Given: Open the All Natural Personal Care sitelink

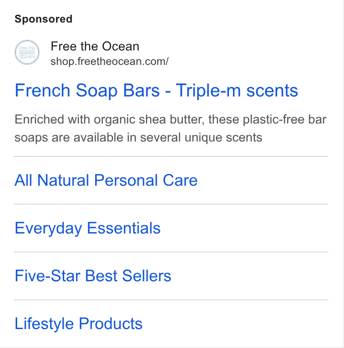Looking at the screenshot, I should point(106,180).
